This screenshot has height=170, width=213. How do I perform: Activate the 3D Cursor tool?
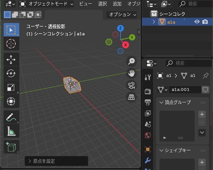[x=11, y=44]
